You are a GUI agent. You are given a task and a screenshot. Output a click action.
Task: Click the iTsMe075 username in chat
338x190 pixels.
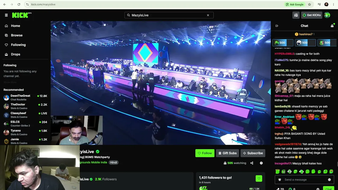pyautogui.click(x=281, y=60)
